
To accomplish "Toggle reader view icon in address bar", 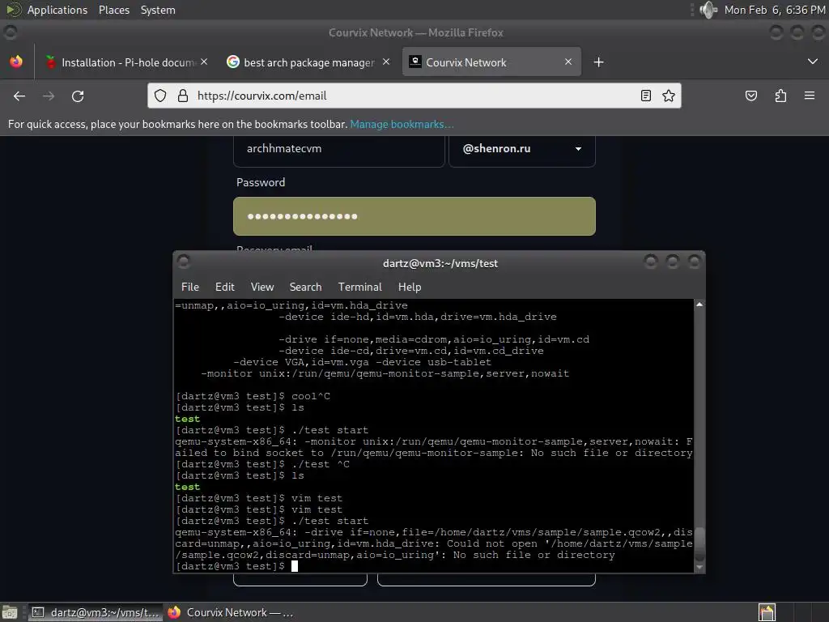I will point(645,96).
